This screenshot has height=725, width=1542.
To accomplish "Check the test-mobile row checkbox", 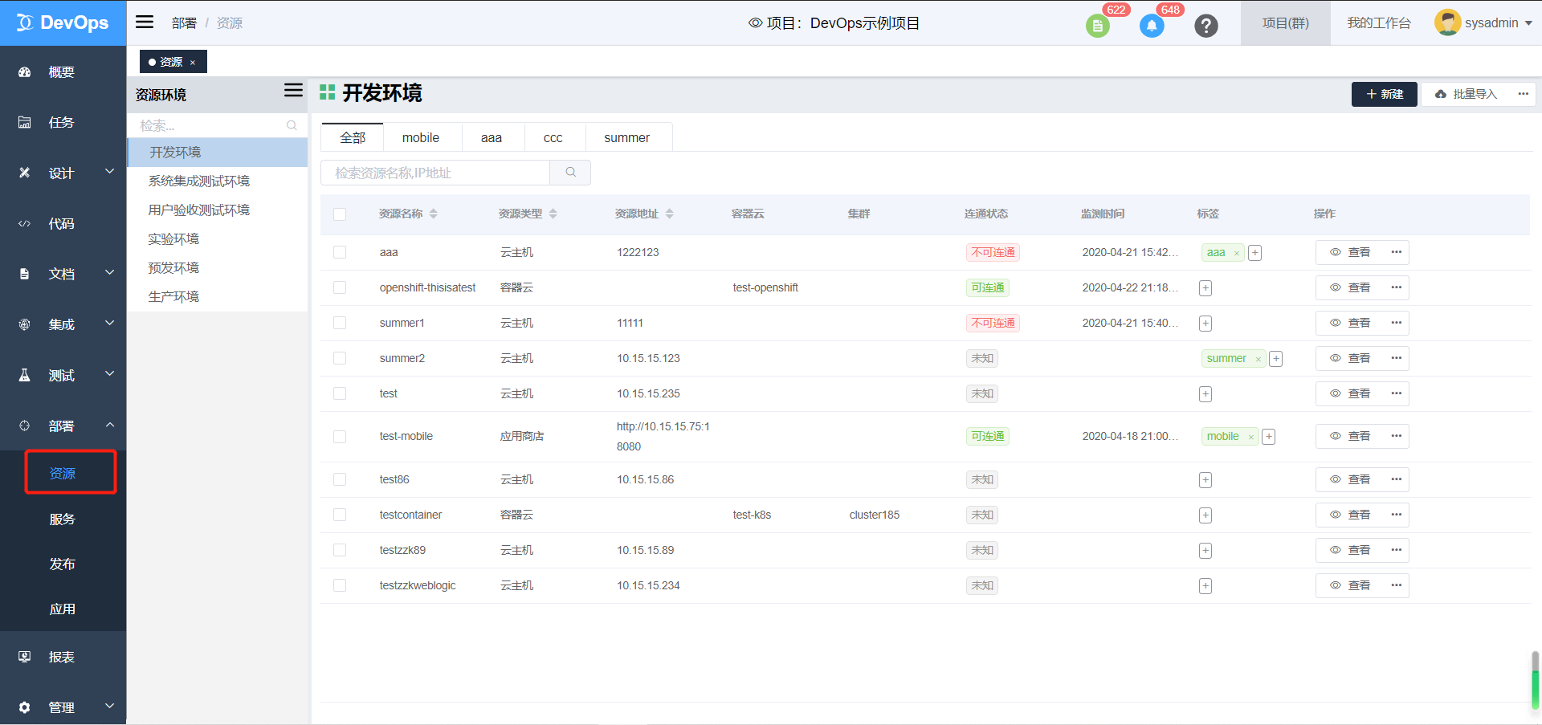I will [x=340, y=437].
